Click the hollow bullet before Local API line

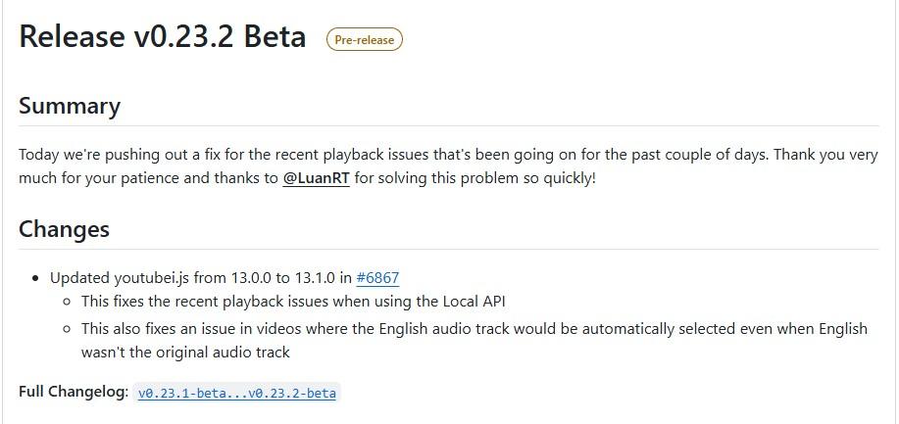pos(68,302)
